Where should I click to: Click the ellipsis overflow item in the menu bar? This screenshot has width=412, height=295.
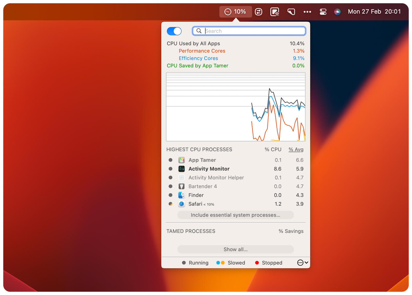(x=307, y=12)
